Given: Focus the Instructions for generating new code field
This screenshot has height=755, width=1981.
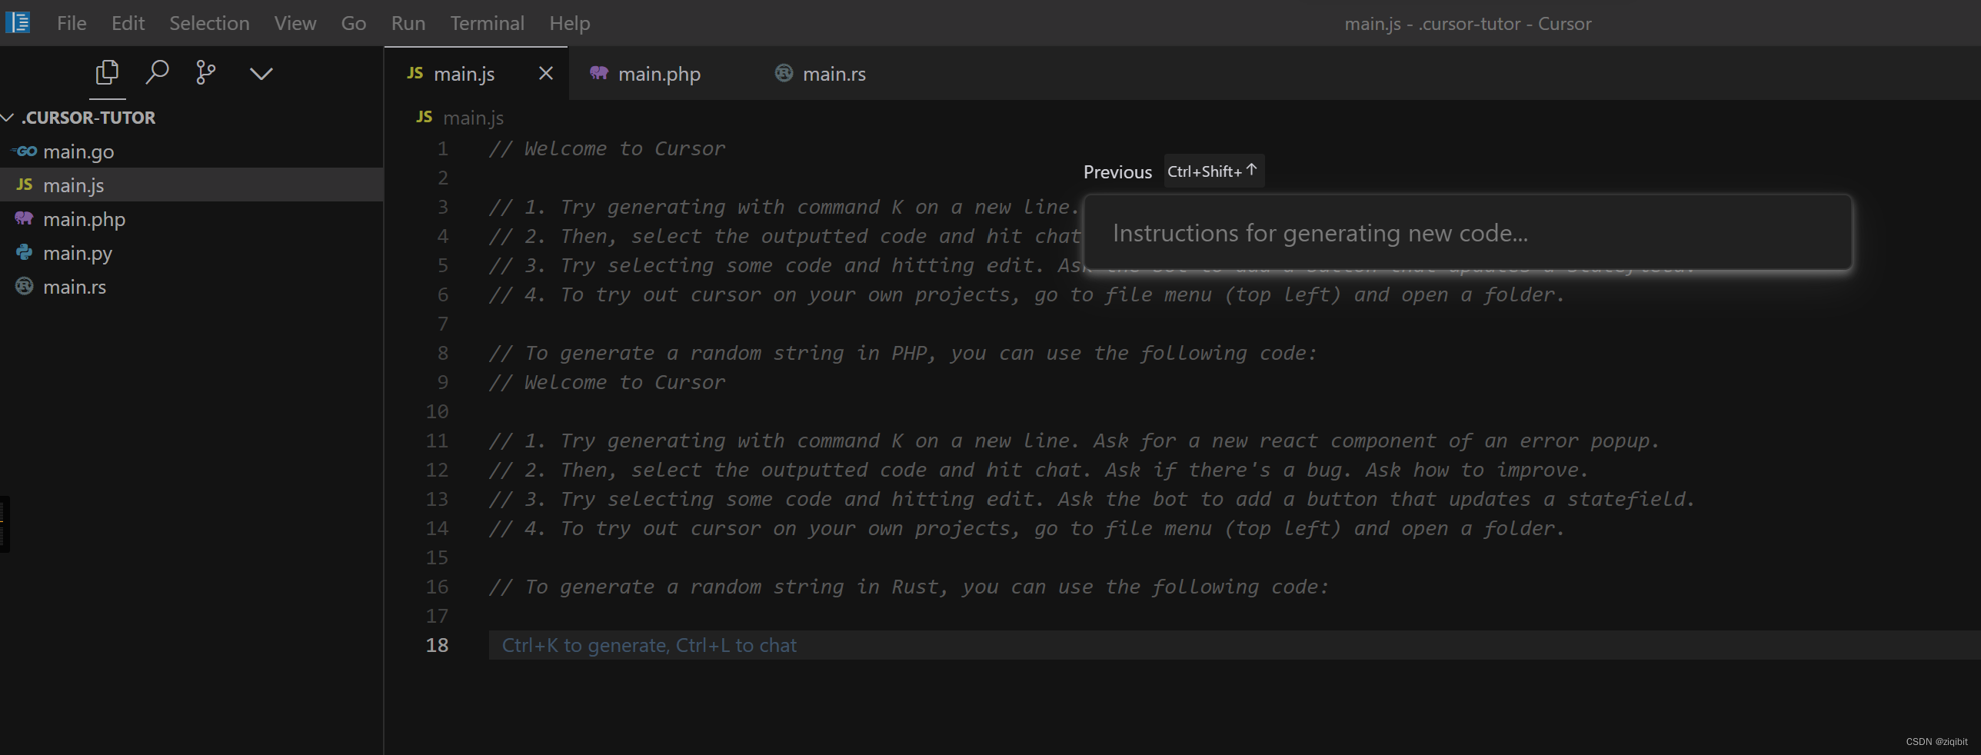Looking at the screenshot, I should (x=1467, y=233).
